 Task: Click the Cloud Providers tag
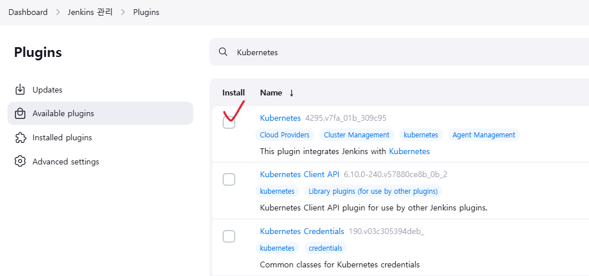click(285, 135)
